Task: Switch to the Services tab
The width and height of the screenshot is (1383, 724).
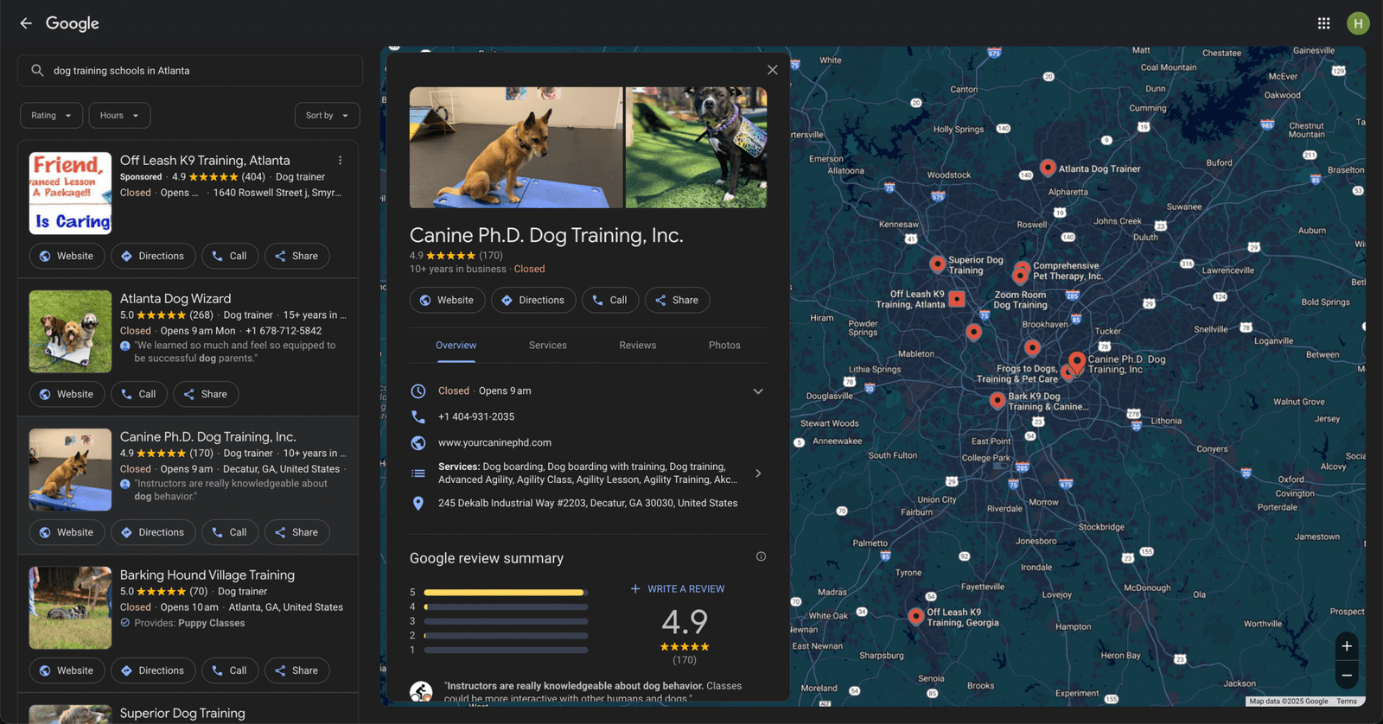Action: [x=548, y=346]
